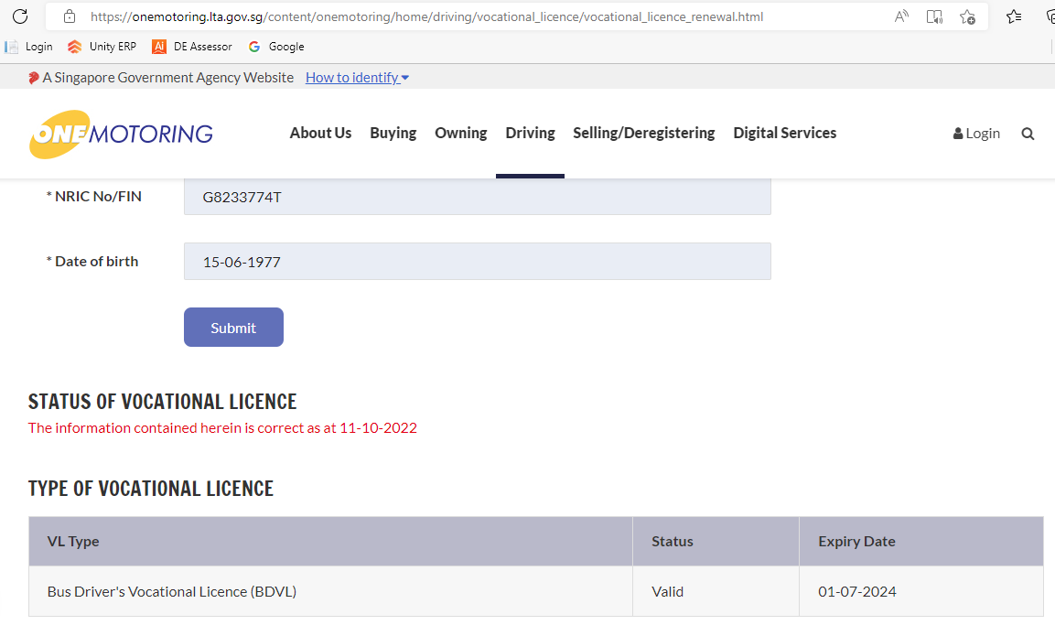This screenshot has width=1055, height=625.
Task: Click the Immersive Reader icon
Action: pyautogui.click(x=934, y=16)
